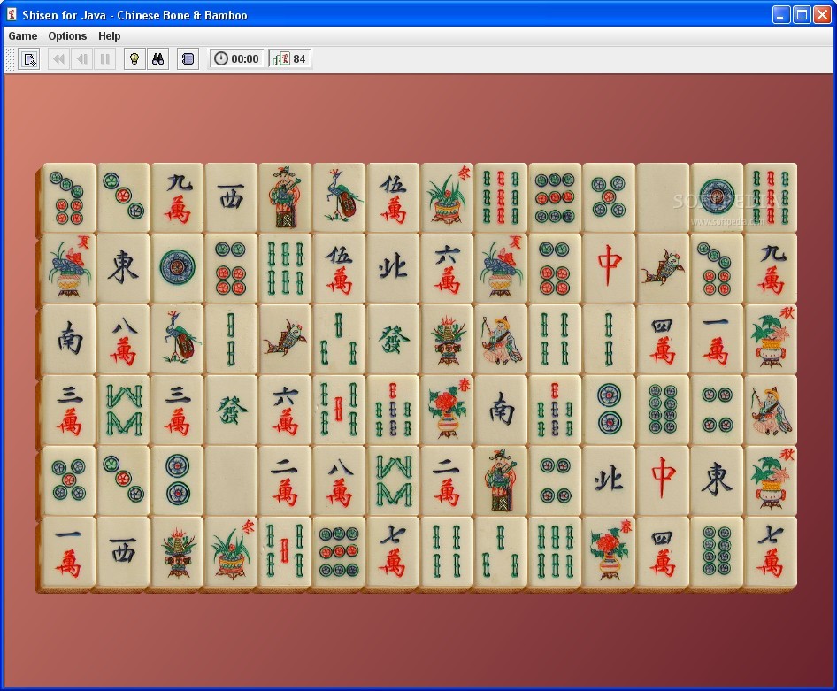Click the 00:00 game timer display
This screenshot has height=691, width=837.
[237, 58]
